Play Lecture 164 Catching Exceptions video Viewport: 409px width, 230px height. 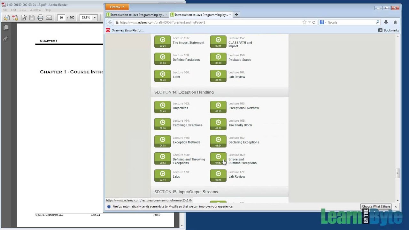(x=163, y=124)
